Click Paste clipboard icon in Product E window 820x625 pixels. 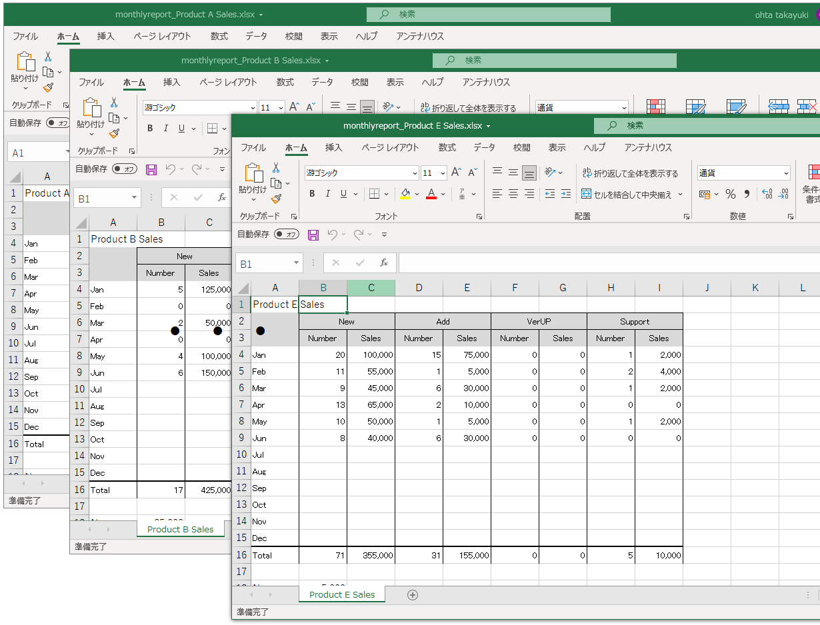(254, 173)
